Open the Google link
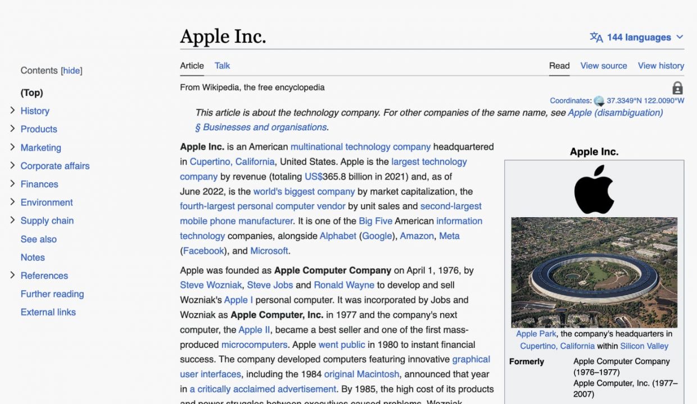 point(378,236)
